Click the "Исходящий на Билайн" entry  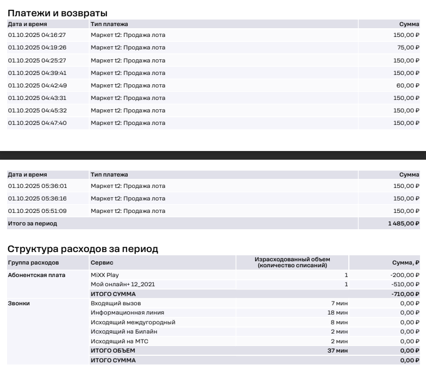(124, 332)
